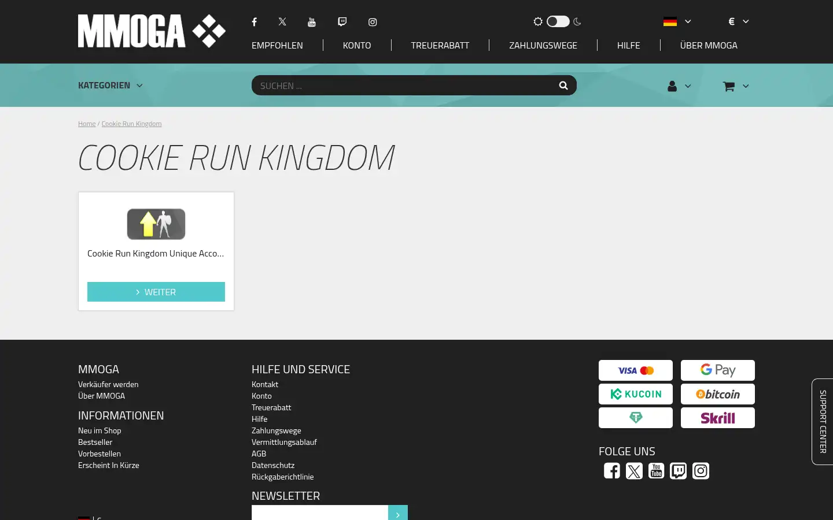Viewport: 833px width, 520px height.
Task: Open X icon under Folge Uns
Action: [634, 471]
